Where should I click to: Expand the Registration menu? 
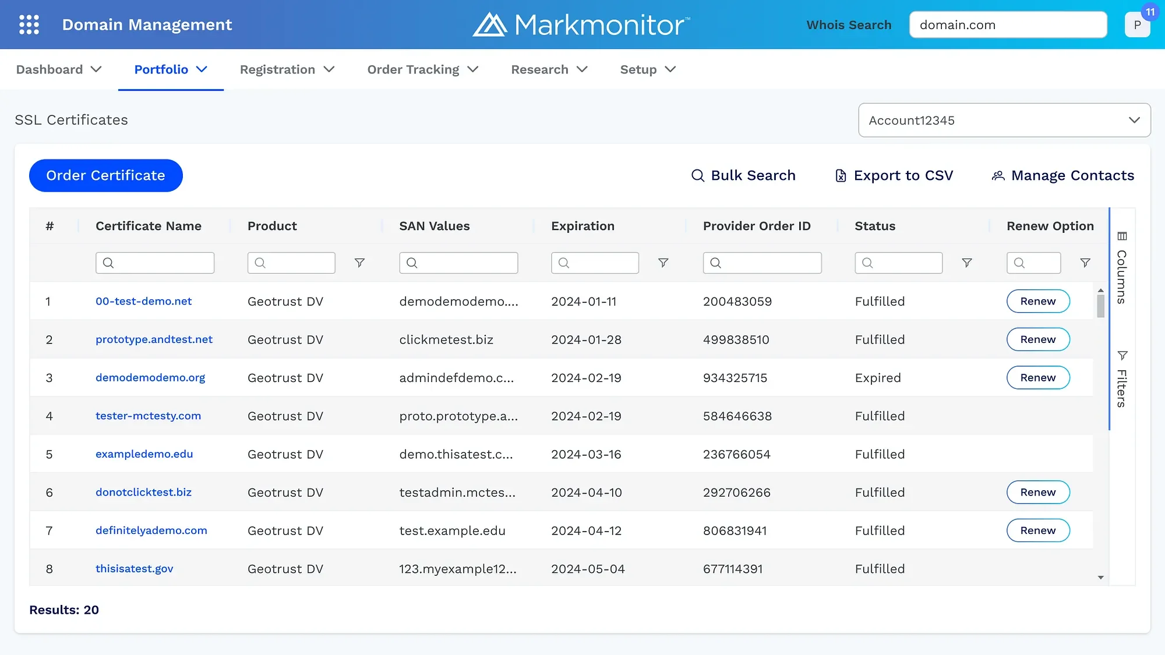pos(287,69)
